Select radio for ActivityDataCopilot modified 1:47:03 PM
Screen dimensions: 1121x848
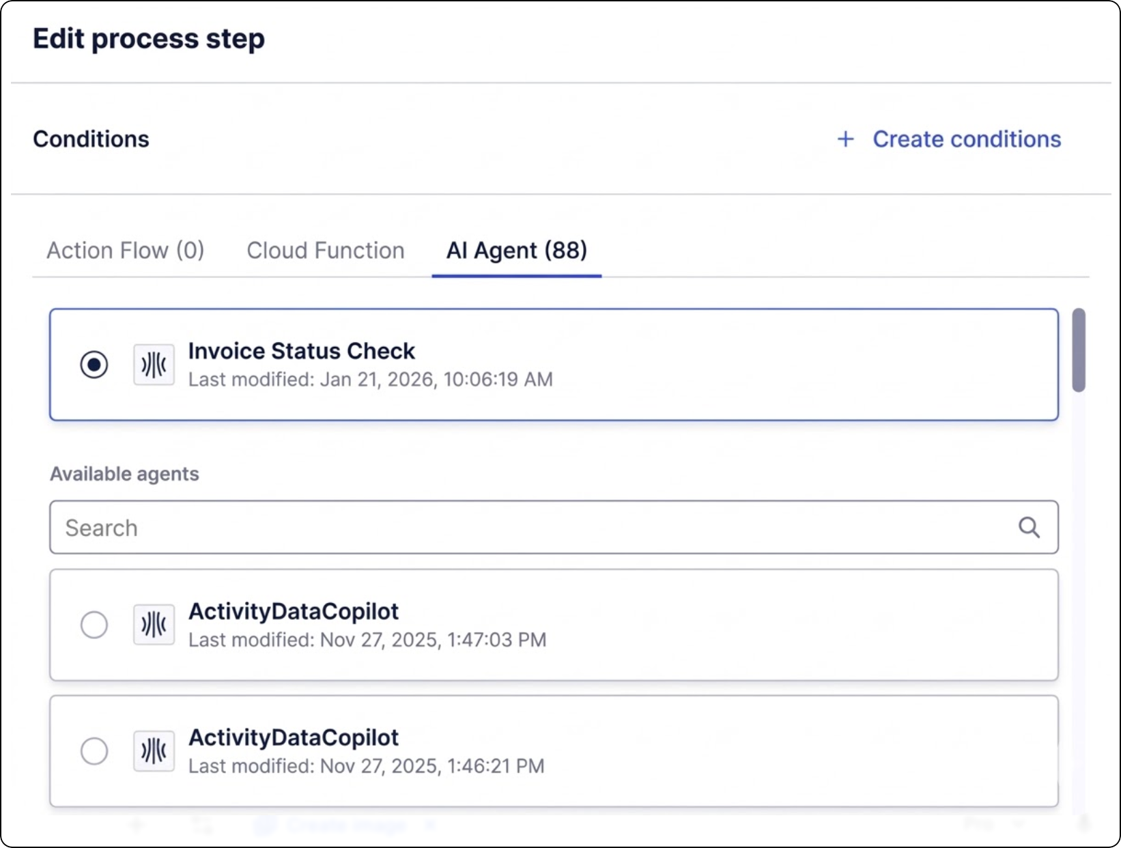94,625
